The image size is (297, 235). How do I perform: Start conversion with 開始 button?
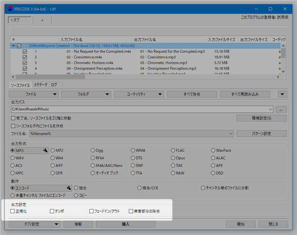(x=241, y=224)
